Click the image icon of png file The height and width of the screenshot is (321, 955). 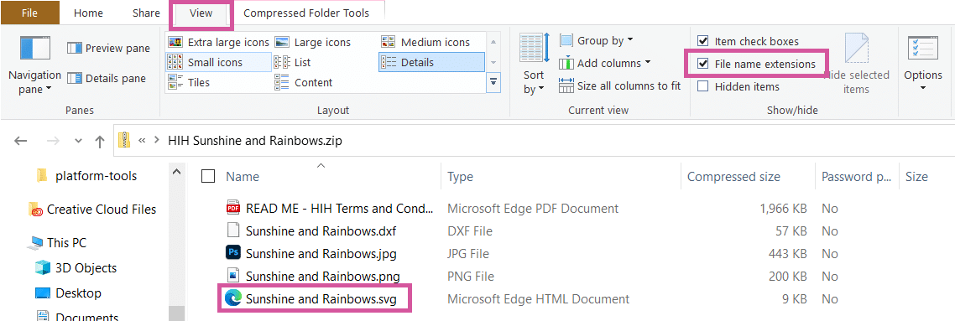232,276
